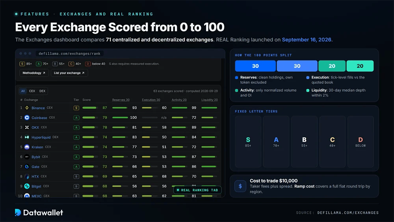The width and height of the screenshot is (394, 222).
Task: Open the Bitget exchange link
Action: [36, 186]
